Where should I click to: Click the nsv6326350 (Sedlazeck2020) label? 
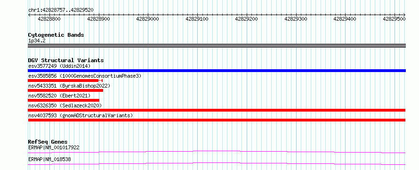click(x=65, y=105)
